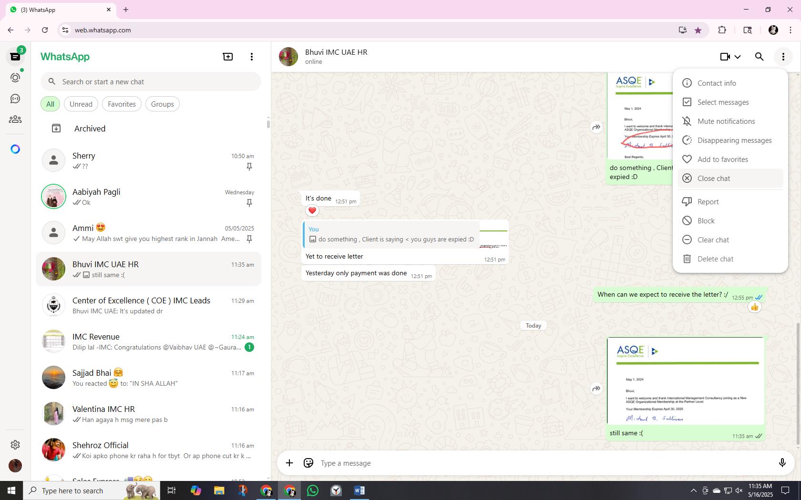The height and width of the screenshot is (500, 801).
Task: Open the Center of Excellence IMC Leads chat
Action: [149, 305]
